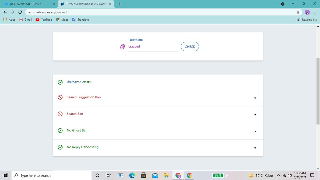Click the username field containing craaved

(153, 47)
